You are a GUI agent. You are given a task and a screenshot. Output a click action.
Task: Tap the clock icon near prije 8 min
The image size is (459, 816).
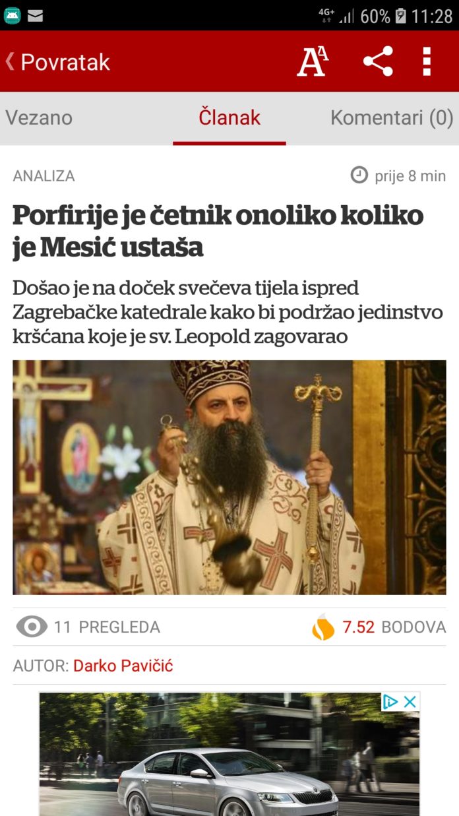(x=359, y=175)
